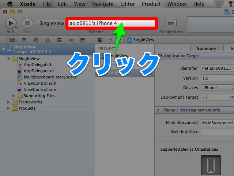Collapse the SingleView project root
The image size is (234, 176).
pos(3,49)
